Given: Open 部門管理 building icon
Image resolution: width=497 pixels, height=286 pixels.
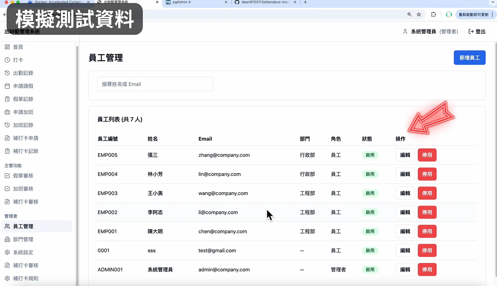Looking at the screenshot, I should pos(7,240).
